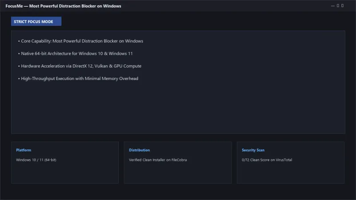Select the Native 64-bit Architecture bullet line

point(75,53)
